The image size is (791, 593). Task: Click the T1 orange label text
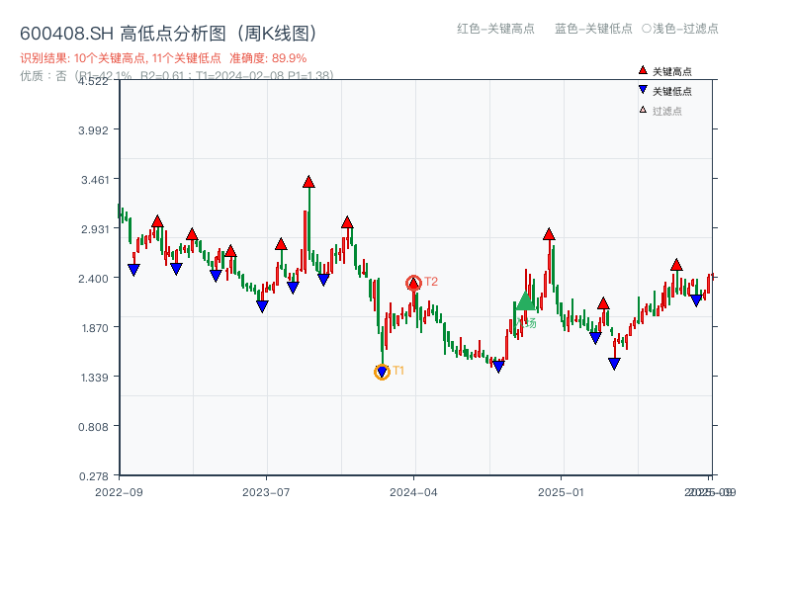[x=398, y=371]
